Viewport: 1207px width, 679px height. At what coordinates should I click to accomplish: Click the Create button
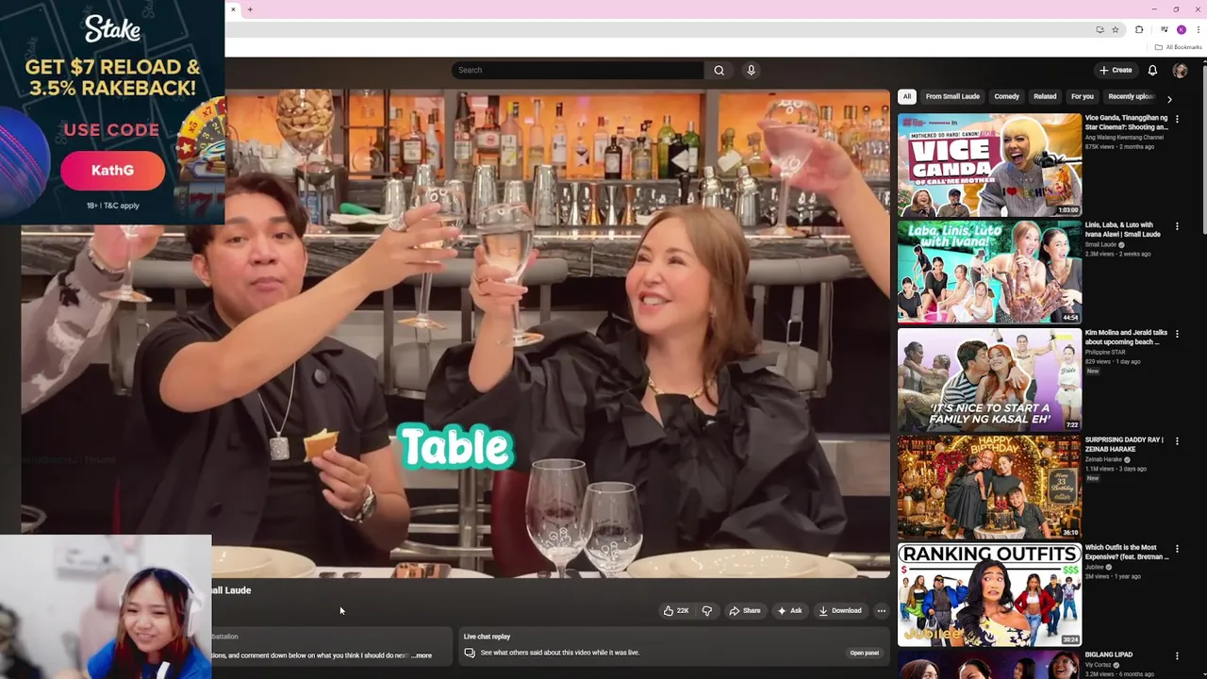click(1115, 70)
